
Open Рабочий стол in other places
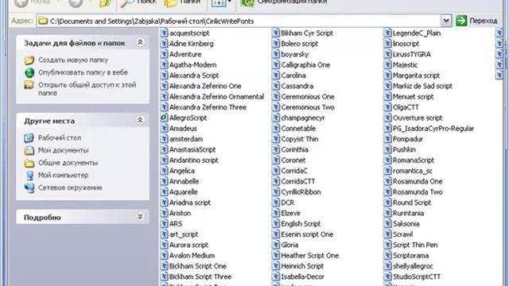coord(60,137)
